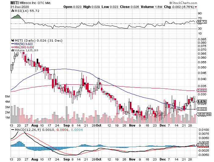Click Aug on the price panel date axis

[x=35, y=125]
